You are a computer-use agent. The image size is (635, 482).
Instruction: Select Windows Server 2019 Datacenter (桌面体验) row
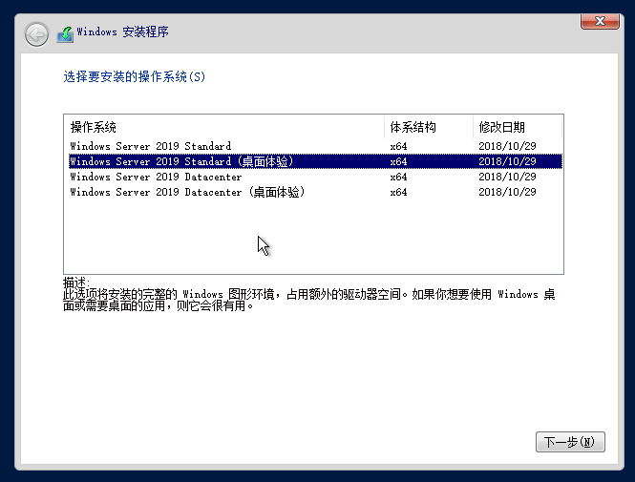[315, 192]
